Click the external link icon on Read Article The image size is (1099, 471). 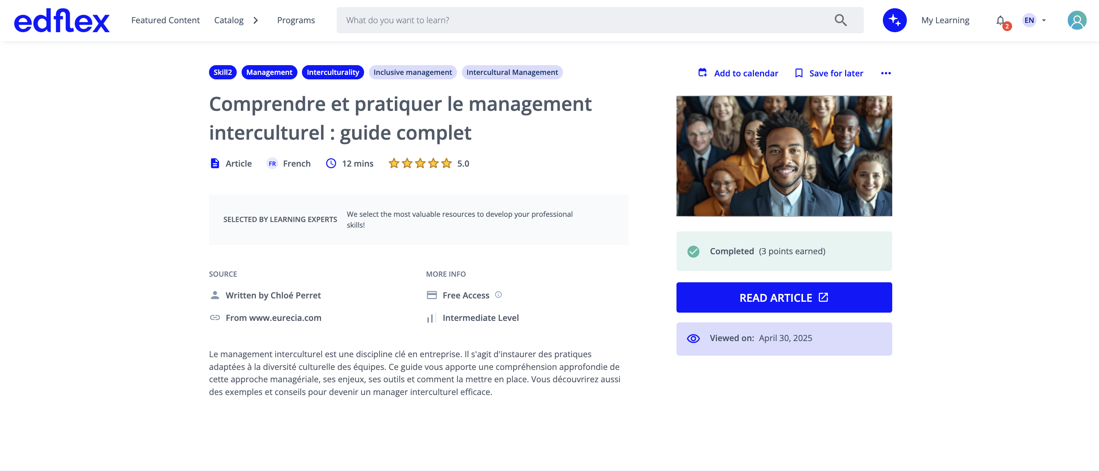(823, 297)
